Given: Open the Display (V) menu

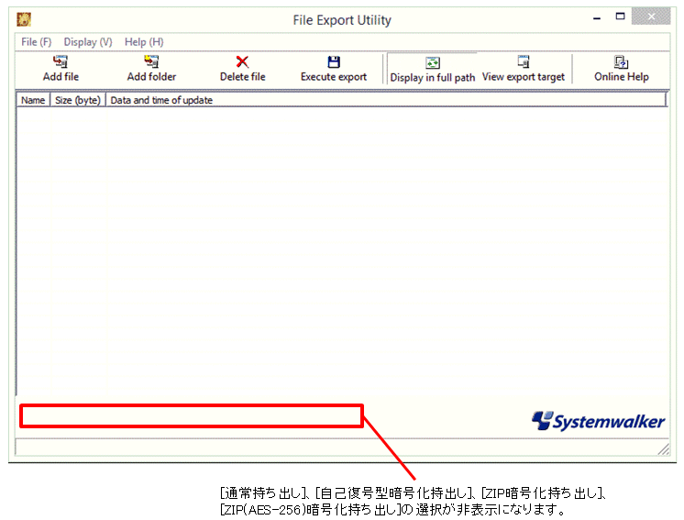Looking at the screenshot, I should click(88, 42).
